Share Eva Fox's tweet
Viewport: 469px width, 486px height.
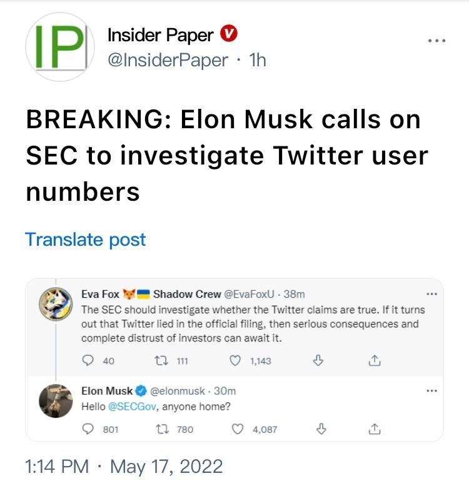(375, 360)
